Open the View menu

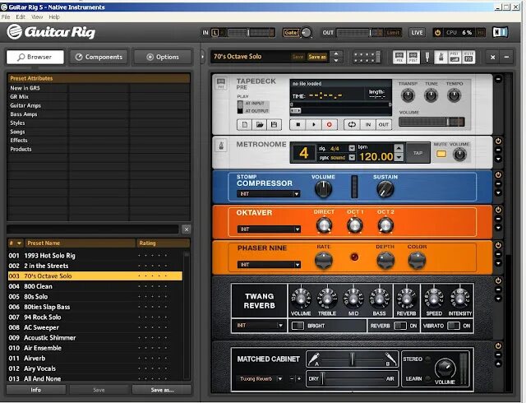tap(37, 16)
